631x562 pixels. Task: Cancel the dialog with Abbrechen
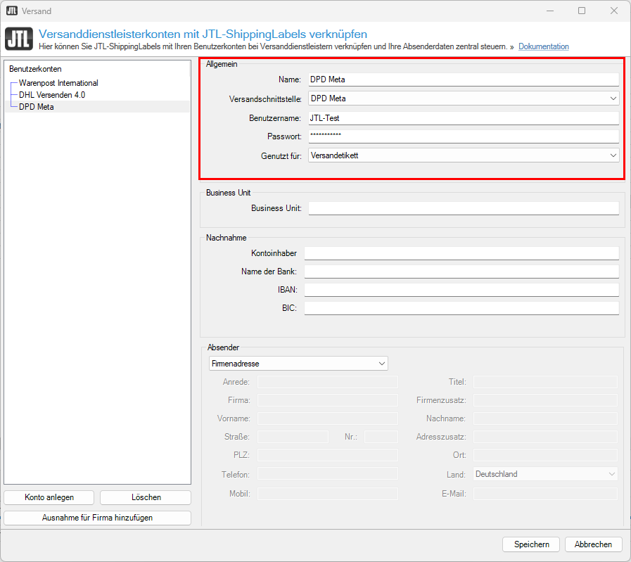tap(594, 544)
